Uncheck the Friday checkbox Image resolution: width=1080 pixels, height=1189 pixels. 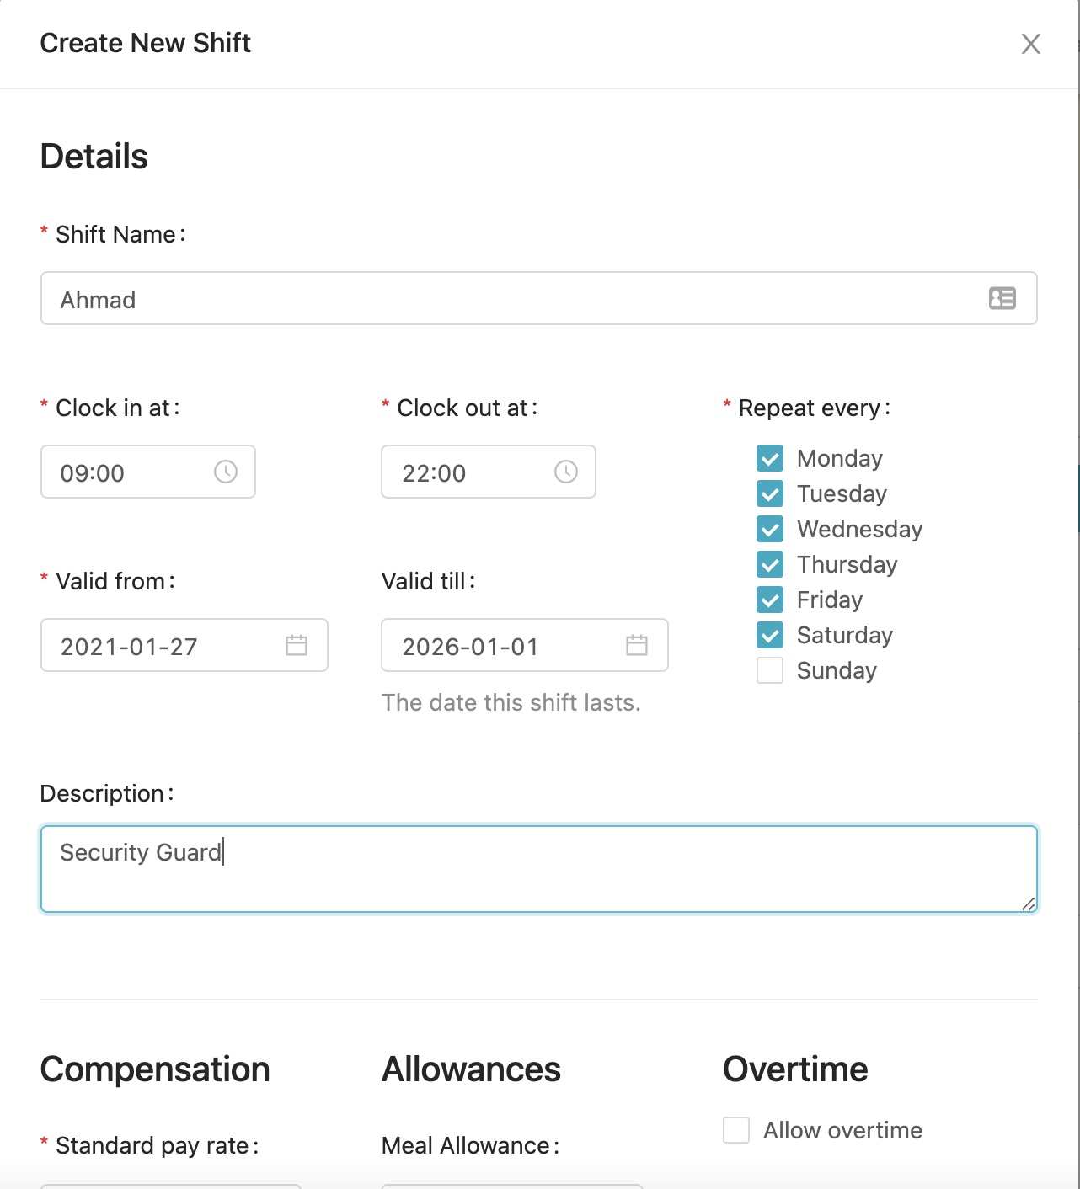click(770, 600)
